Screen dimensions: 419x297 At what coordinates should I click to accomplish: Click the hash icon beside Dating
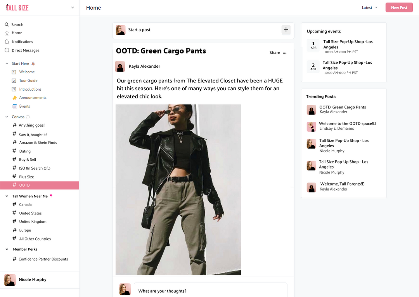(x=14, y=151)
